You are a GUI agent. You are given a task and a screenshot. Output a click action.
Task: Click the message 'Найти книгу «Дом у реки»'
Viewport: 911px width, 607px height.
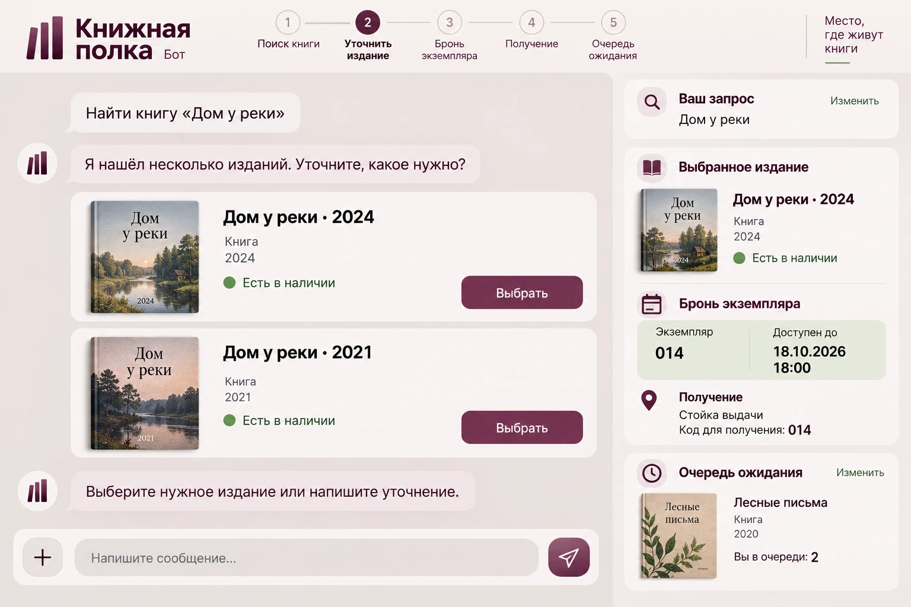(185, 113)
